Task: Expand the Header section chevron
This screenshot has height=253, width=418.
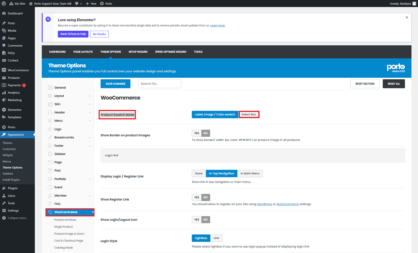Action: tap(90, 113)
